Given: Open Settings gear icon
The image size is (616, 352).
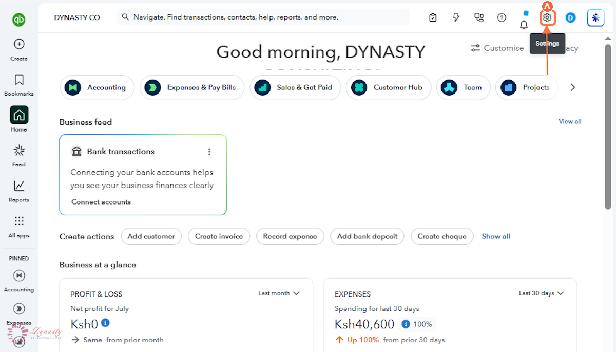Looking at the screenshot, I should coord(547,18).
